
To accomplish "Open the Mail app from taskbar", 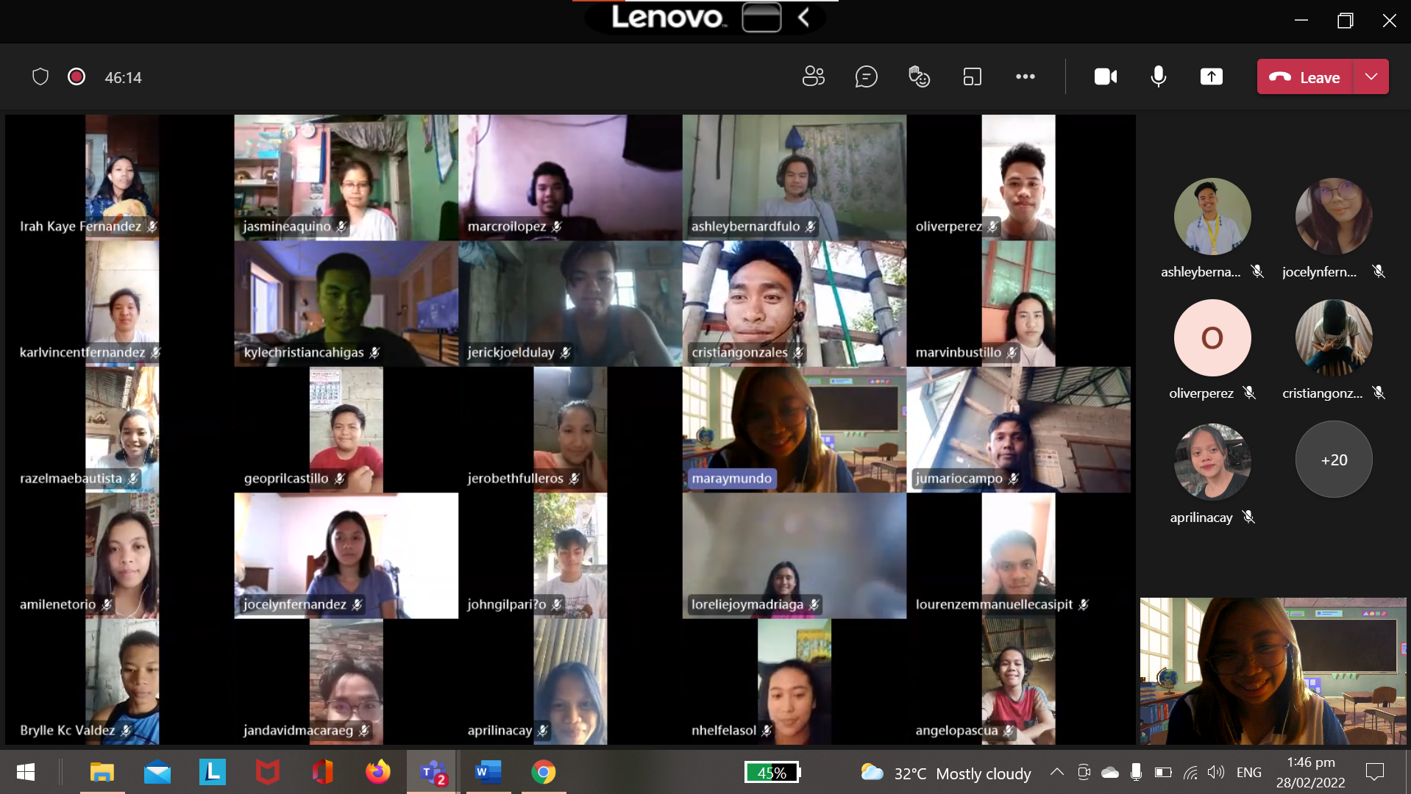I will coord(157,772).
